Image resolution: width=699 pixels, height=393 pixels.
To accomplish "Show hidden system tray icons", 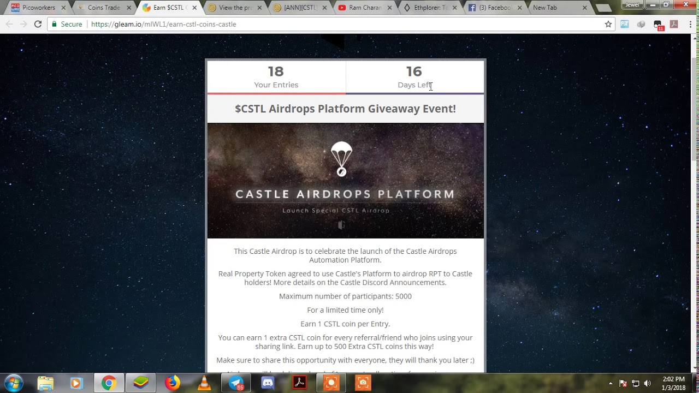I will (611, 383).
